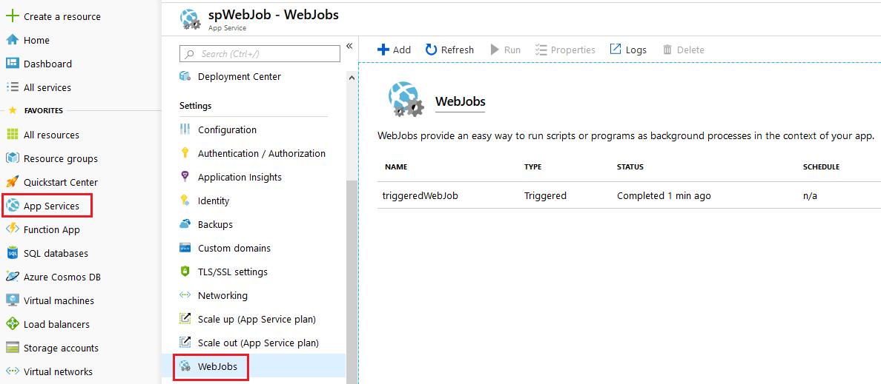
Task: Click the scroll-up arrow of the Settings menu
Action: pos(352,77)
